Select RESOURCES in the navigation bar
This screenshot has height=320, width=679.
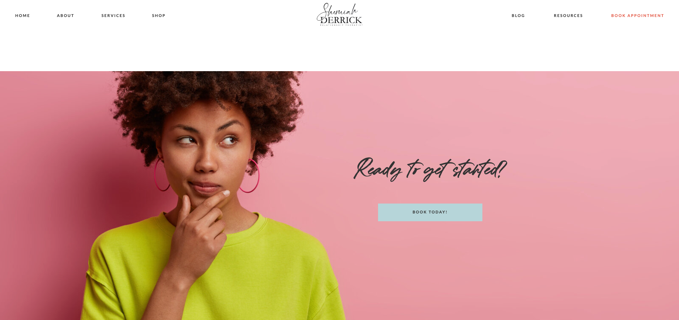click(568, 16)
